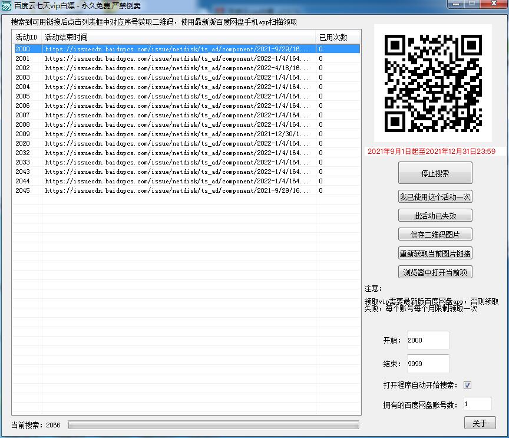This screenshot has height=438, width=509.
Task: Select list row with ID 2002
Action: pyautogui.click(x=187, y=68)
